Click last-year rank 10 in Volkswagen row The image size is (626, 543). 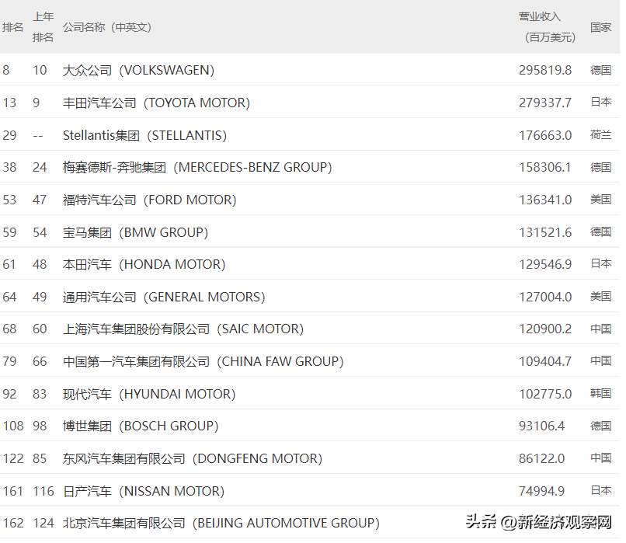[40, 70]
